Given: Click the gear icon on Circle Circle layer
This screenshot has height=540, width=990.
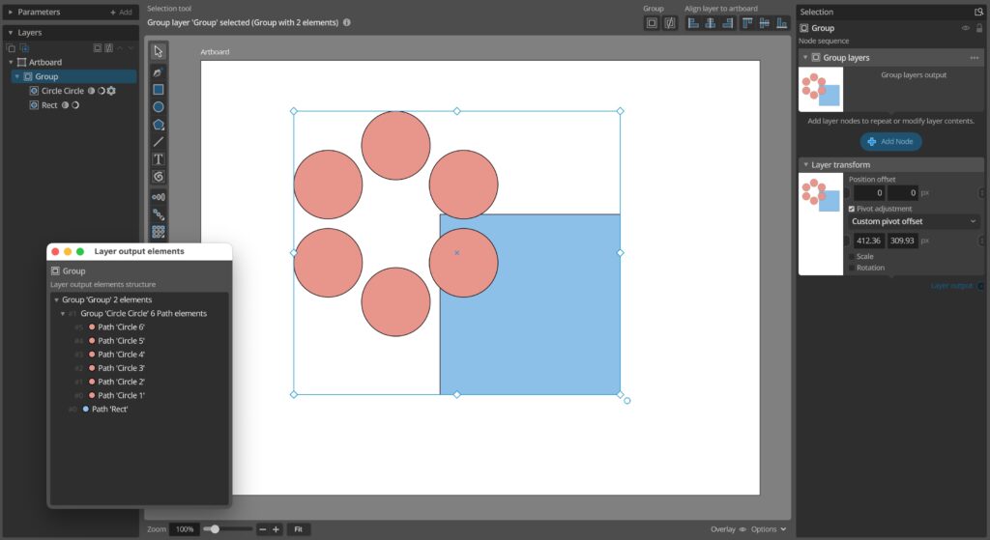Looking at the screenshot, I should pyautogui.click(x=111, y=91).
